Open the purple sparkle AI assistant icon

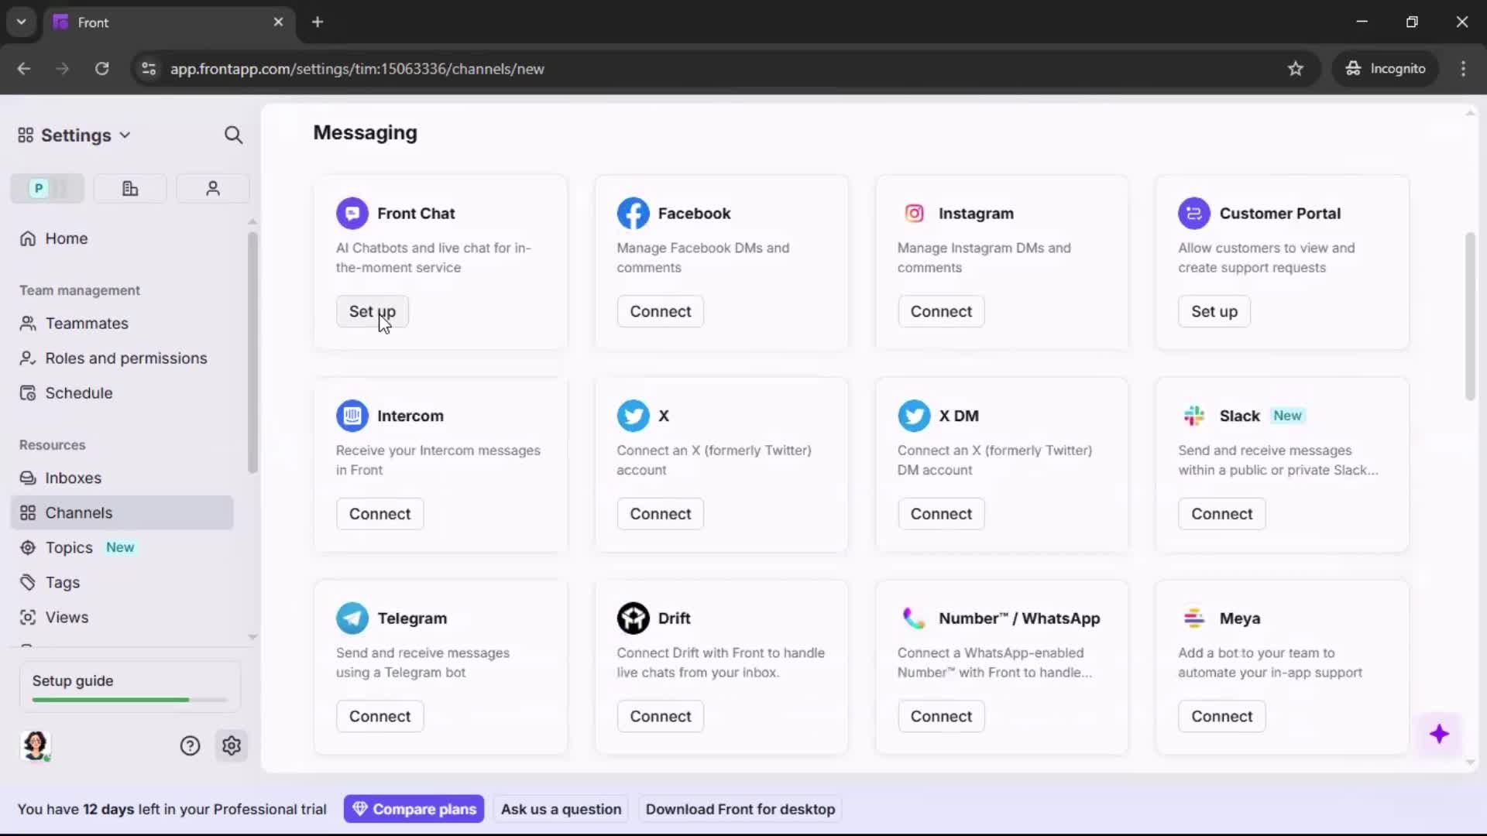pyautogui.click(x=1439, y=734)
